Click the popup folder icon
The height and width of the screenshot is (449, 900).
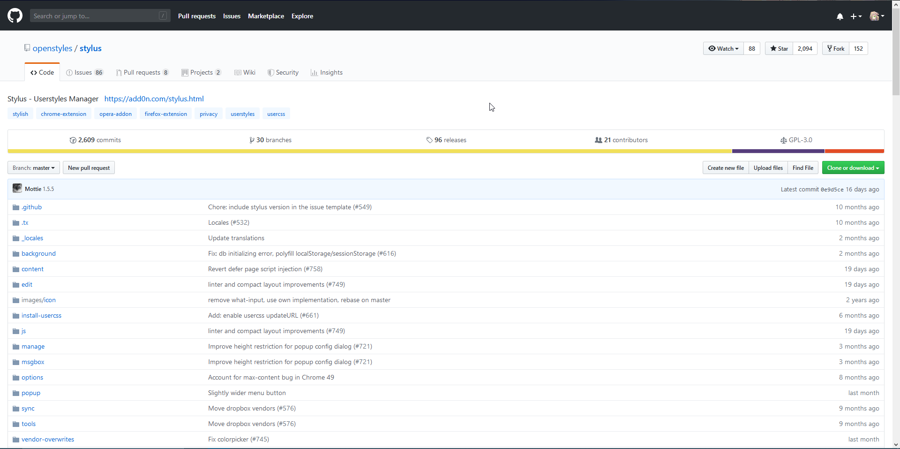coord(16,393)
